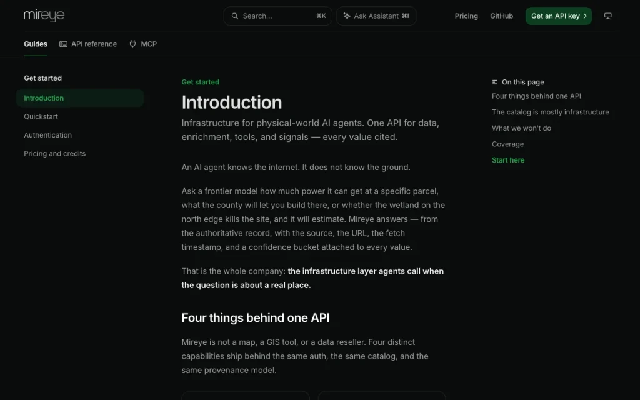Screen dimensions: 640x400
Task: Toggle the theme switcher monitor icon
Action: [x=607, y=16]
